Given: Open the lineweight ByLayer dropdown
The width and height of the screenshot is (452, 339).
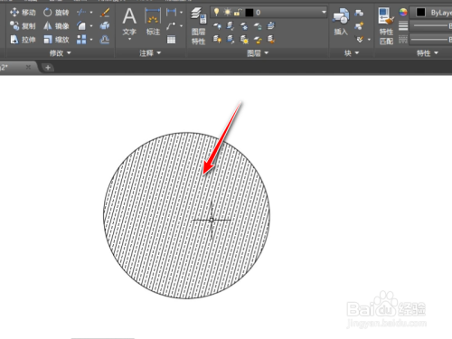Looking at the screenshot, I should coord(431,26).
